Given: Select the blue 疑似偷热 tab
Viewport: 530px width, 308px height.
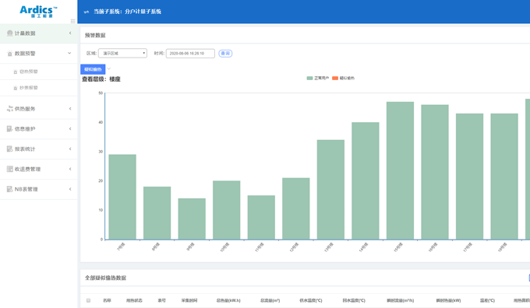Looking at the screenshot, I should click(x=93, y=69).
